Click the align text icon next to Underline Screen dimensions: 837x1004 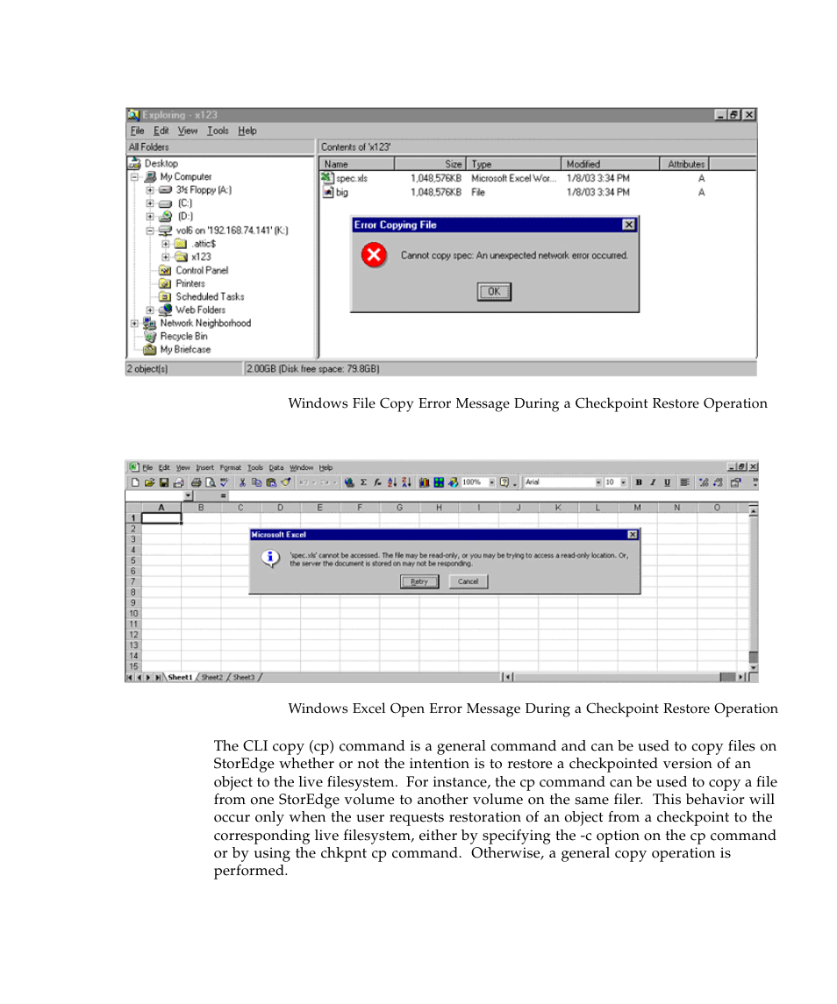click(683, 483)
